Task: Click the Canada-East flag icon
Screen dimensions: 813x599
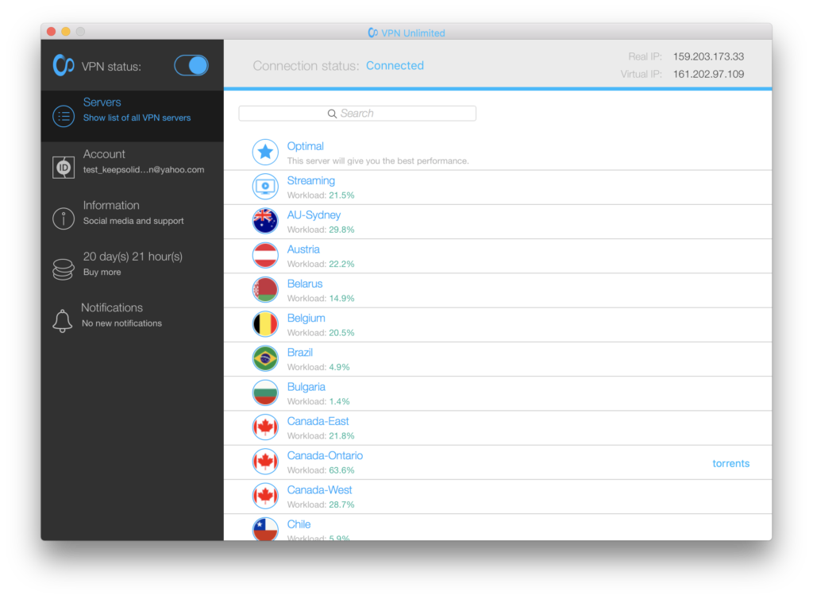Action: [265, 427]
